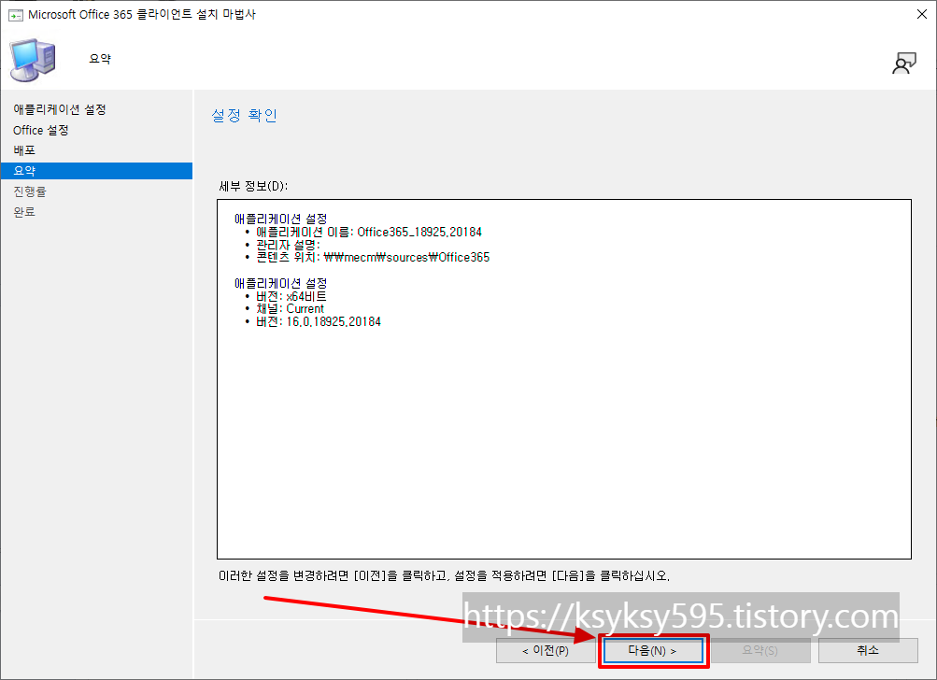This screenshot has width=937, height=680.
Task: Click the second 애플리케이션 설정 heading above 버전: x64비트
Action: pyautogui.click(x=281, y=283)
